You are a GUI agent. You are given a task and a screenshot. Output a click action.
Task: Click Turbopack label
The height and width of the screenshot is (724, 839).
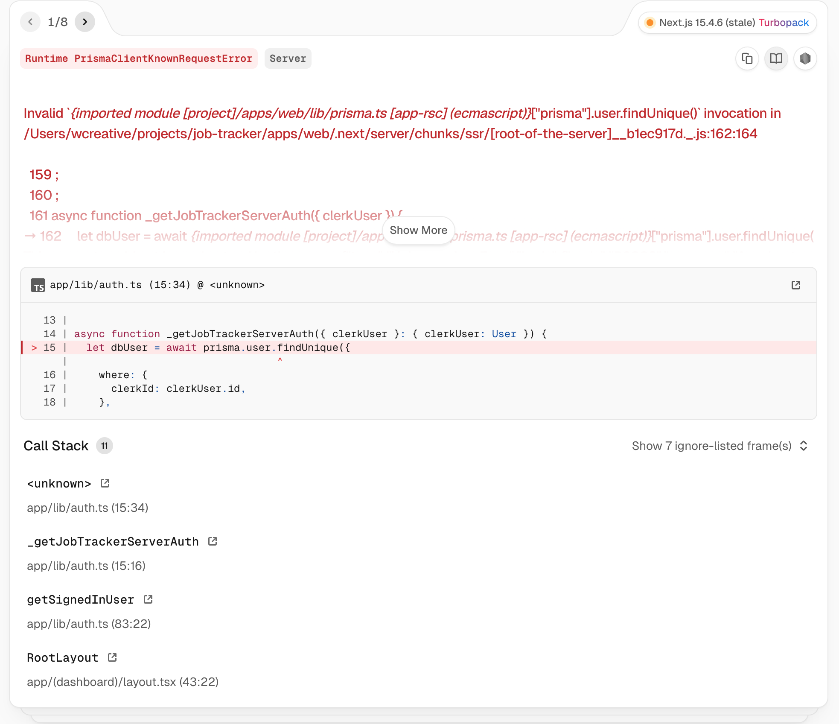pyautogui.click(x=784, y=23)
